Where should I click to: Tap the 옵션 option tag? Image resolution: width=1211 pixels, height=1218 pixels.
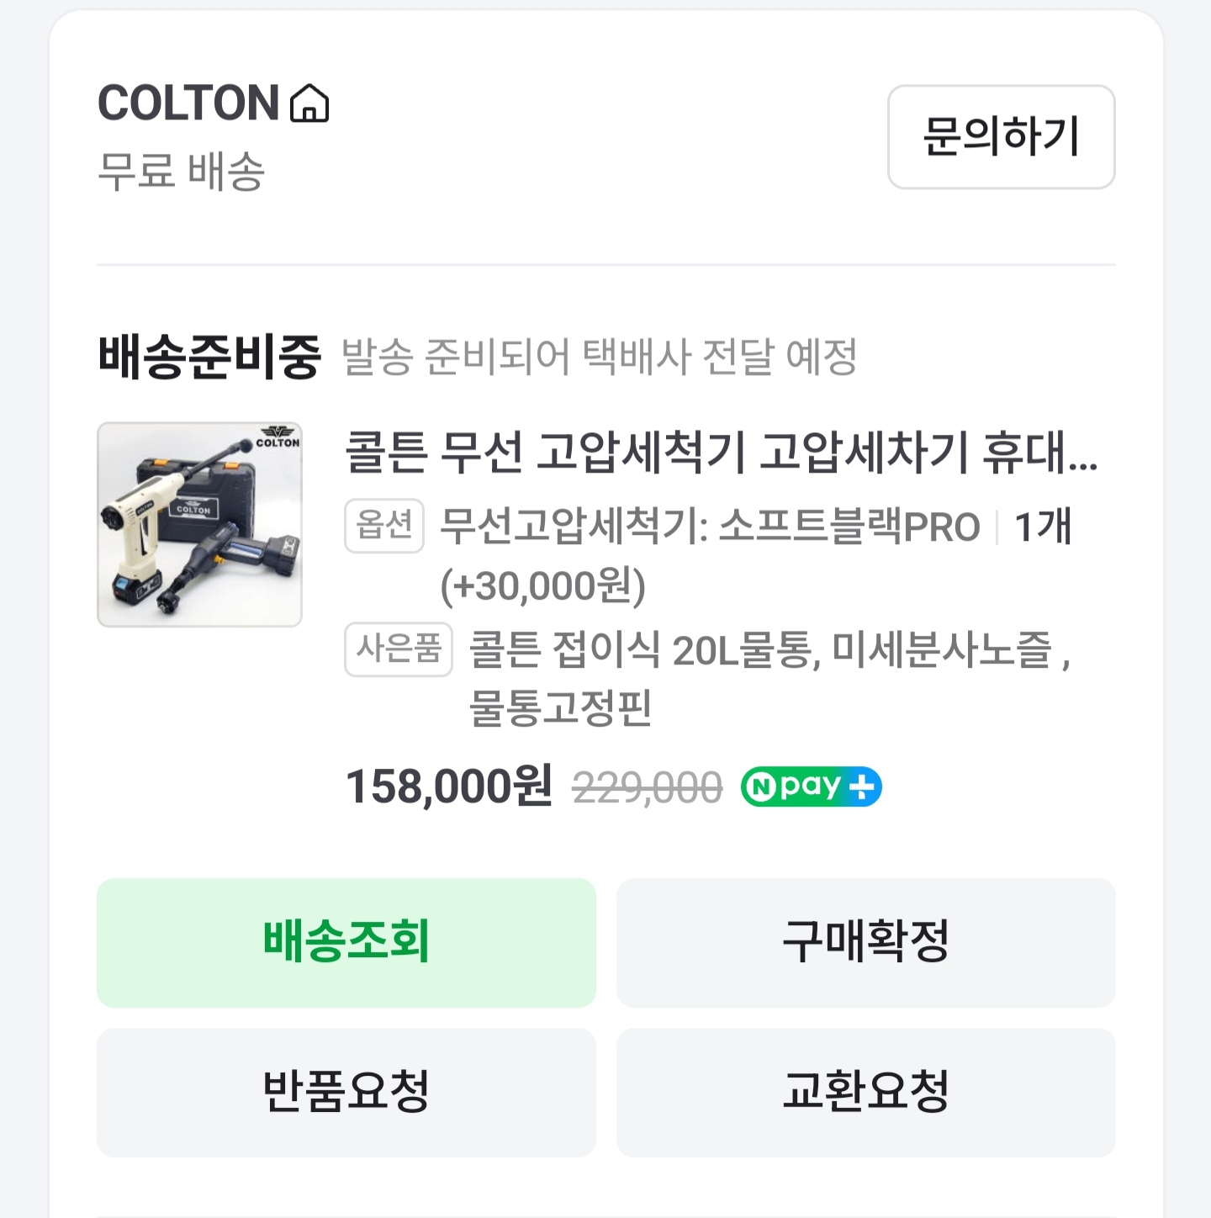(384, 526)
